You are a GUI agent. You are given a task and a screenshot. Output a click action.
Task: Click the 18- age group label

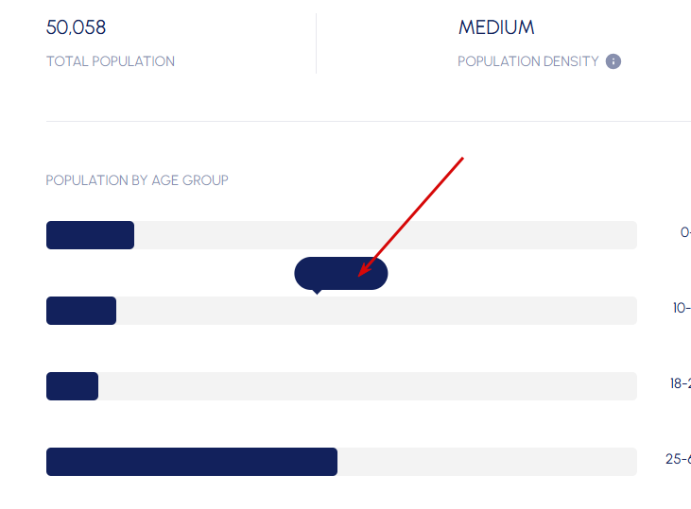[x=680, y=383]
